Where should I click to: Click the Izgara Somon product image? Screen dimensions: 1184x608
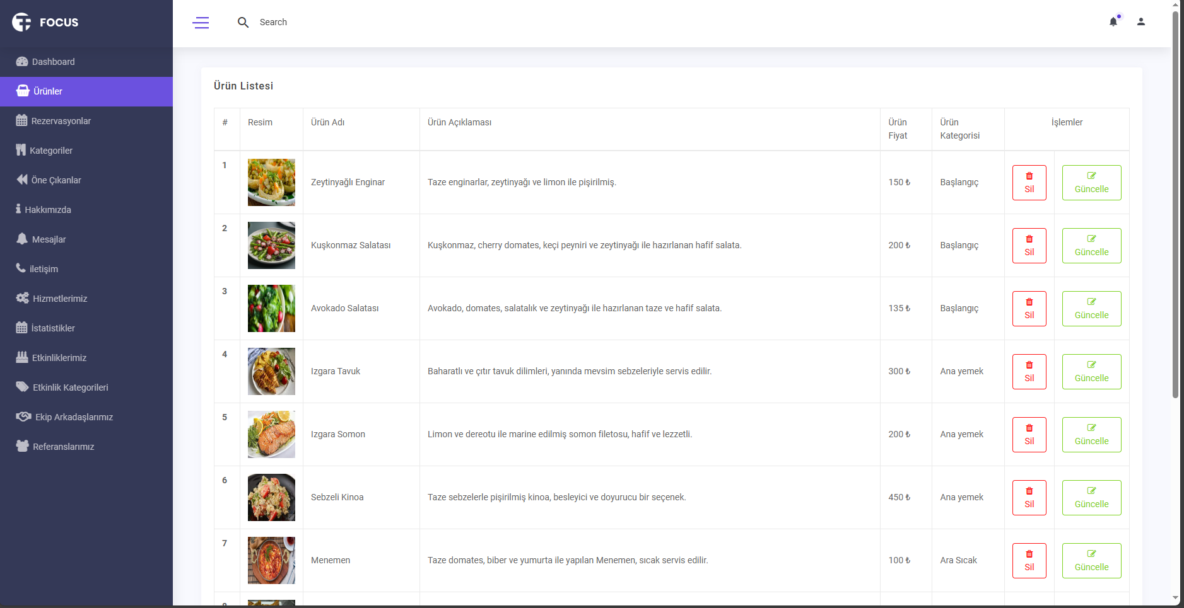(271, 434)
